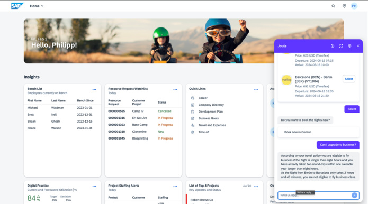The width and height of the screenshot is (368, 204).
Task: Select resource request 0000000565
Action: pyautogui.click(x=116, y=112)
